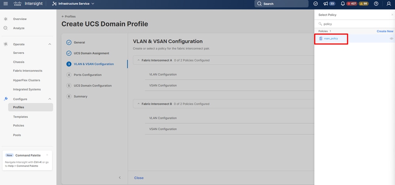Screen dimensions: 395x185
Task: Click the Configure wrench icon
Action: (x=6, y=99)
